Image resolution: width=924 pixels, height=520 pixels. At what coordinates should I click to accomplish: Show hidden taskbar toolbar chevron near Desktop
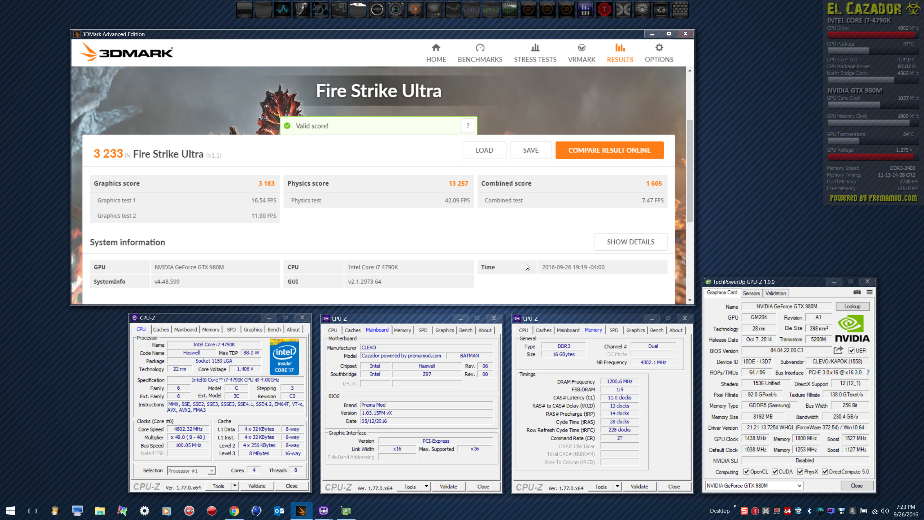point(735,506)
